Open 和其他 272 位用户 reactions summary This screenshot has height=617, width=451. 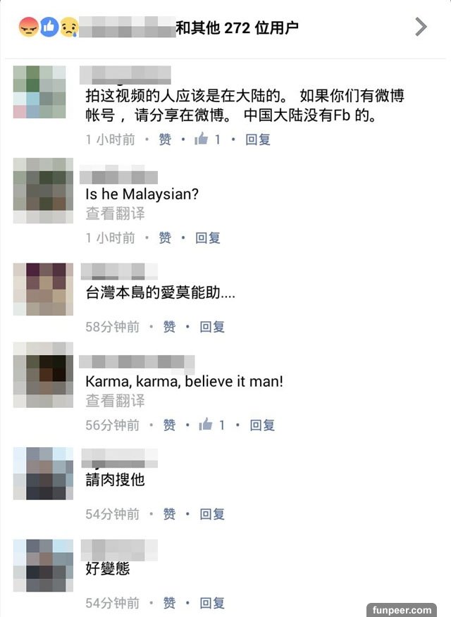pos(237,27)
